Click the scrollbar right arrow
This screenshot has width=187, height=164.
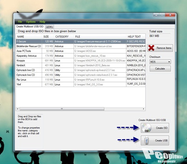coord(143,109)
